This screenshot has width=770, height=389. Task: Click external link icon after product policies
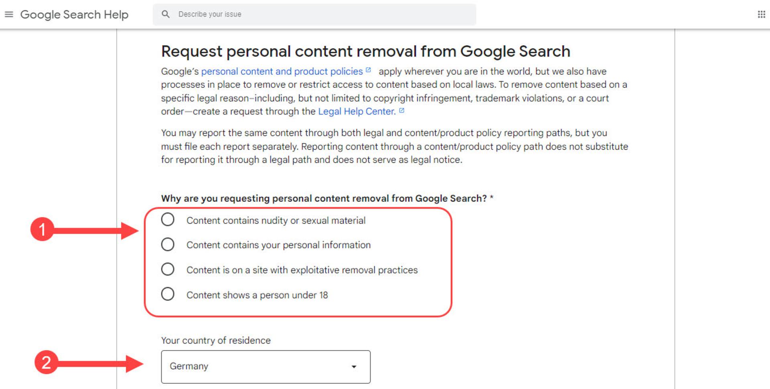click(x=369, y=70)
